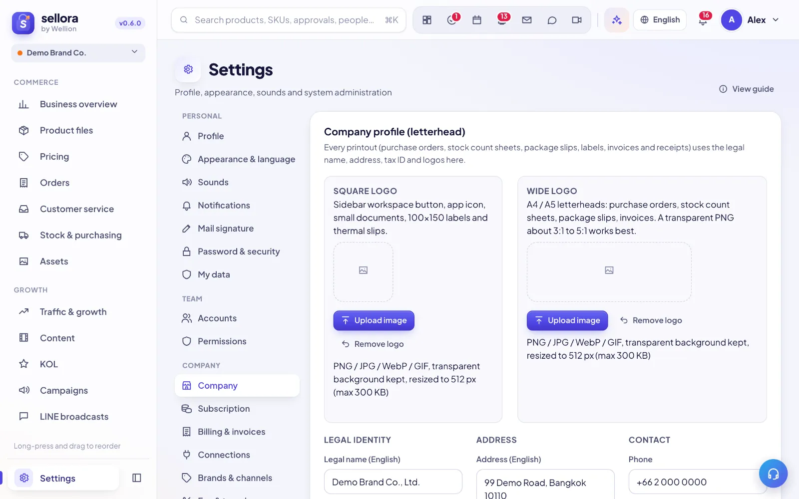
Task: Open Brands & channels settings tab
Action: (x=237, y=478)
